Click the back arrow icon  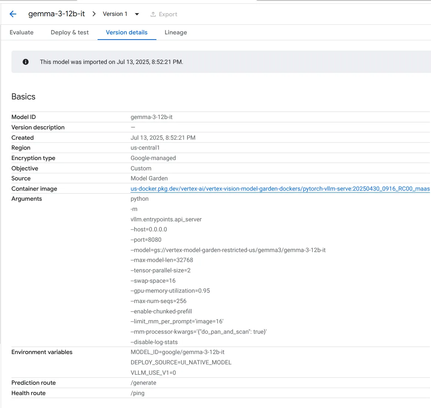pos(13,14)
